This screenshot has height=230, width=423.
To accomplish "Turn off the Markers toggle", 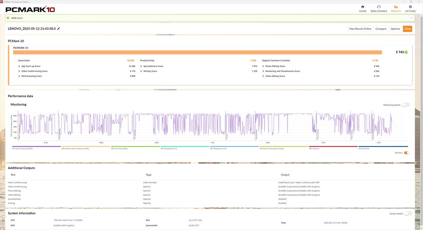I will click(407, 153).
